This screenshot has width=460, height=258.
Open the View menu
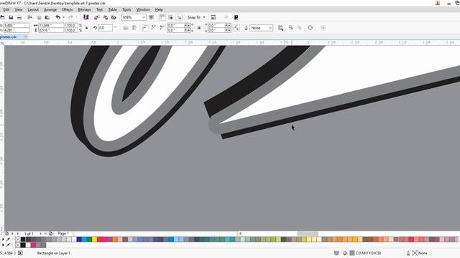click(19, 9)
